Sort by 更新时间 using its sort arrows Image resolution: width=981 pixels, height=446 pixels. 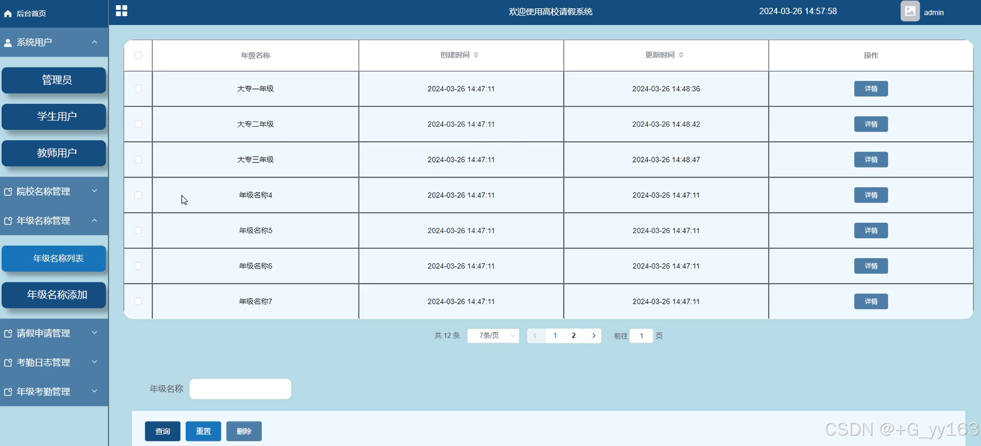[681, 55]
